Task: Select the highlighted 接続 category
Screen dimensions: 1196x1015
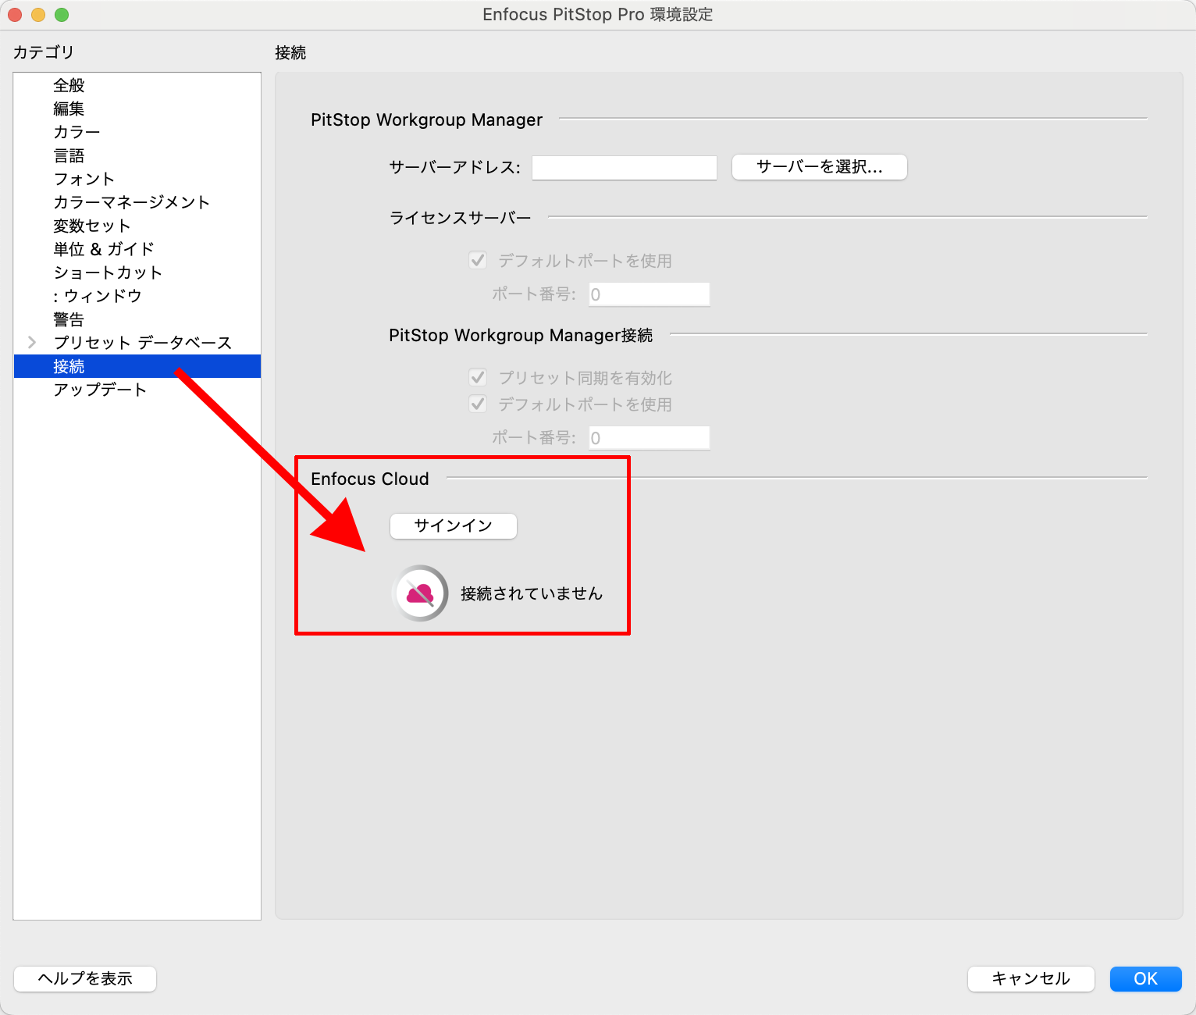Action: click(137, 366)
